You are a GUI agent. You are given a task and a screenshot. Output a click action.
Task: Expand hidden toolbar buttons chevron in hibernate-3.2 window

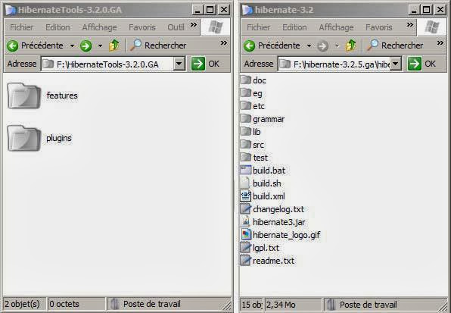point(440,43)
